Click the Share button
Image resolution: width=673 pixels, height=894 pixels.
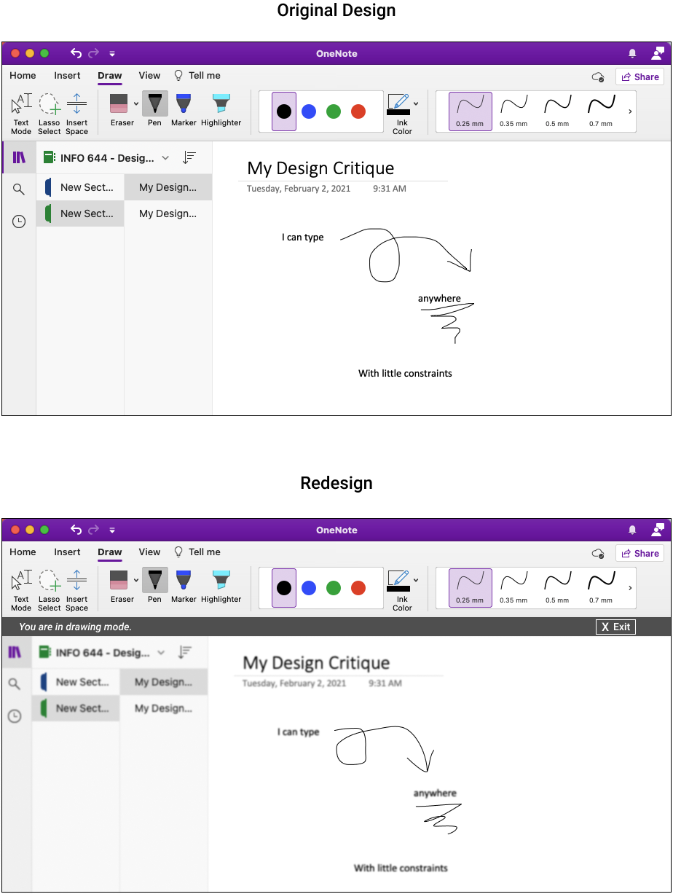coord(639,76)
